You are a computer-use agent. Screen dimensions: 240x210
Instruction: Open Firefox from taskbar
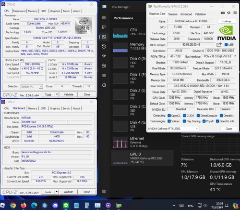(x=24, y=205)
